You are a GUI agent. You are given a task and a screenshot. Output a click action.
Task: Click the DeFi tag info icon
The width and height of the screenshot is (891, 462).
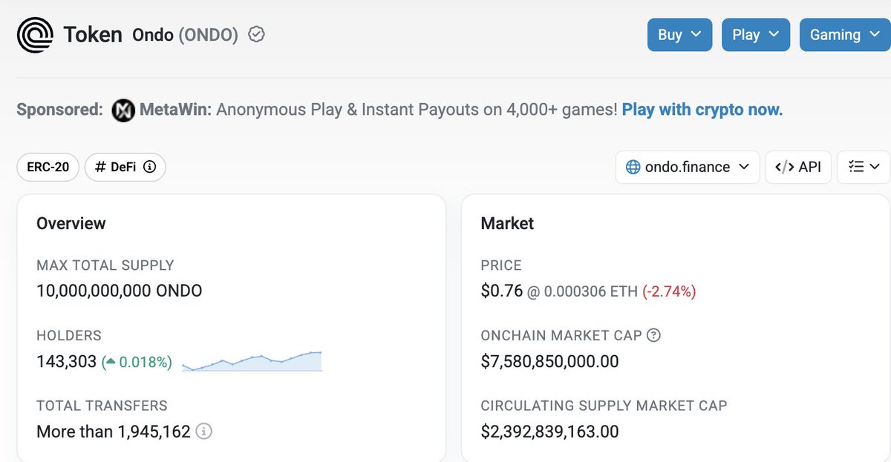click(x=149, y=167)
